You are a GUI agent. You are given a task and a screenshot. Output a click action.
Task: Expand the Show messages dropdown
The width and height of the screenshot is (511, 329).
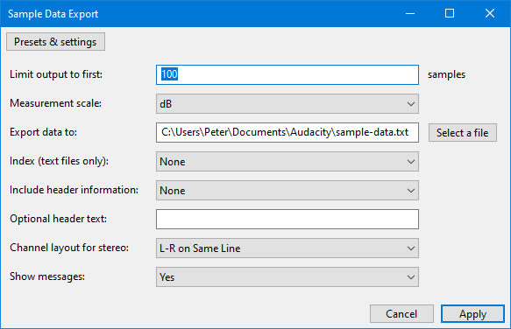(x=287, y=276)
